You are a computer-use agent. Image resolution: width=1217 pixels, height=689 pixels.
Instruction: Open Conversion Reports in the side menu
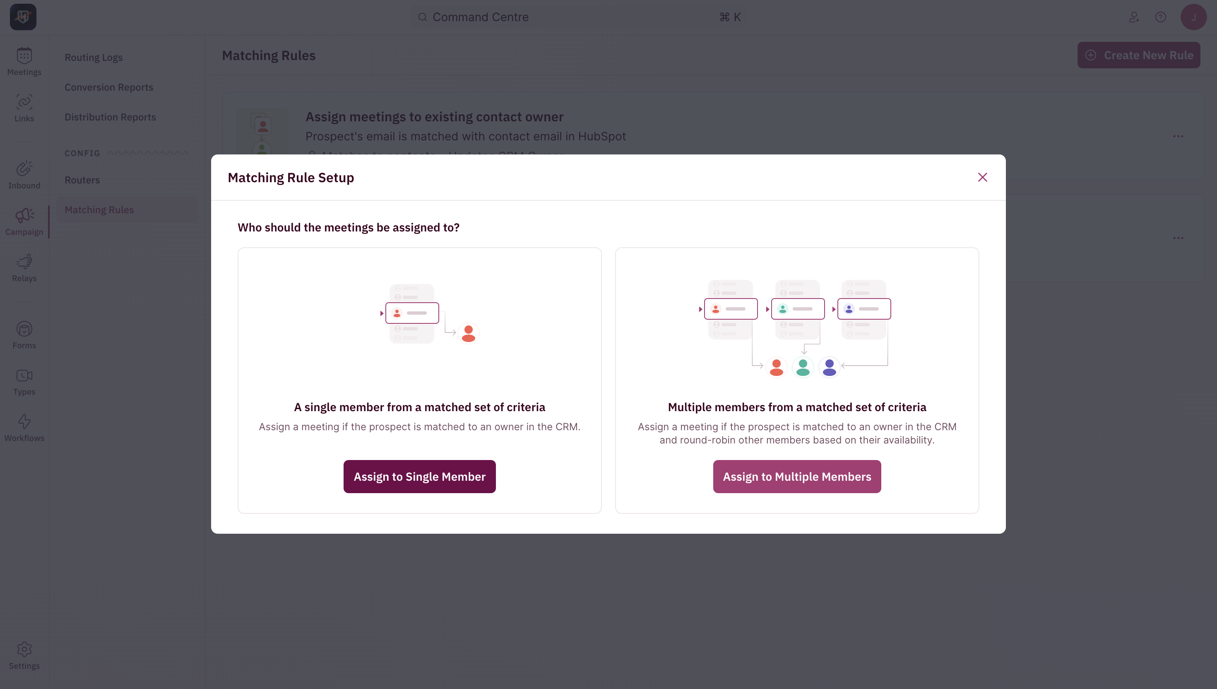109,87
